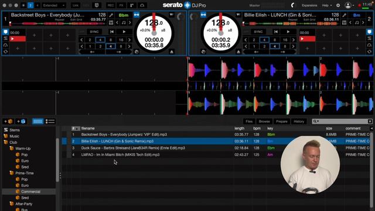Click the eject button on deck 1
The height and width of the screenshot is (211, 375).
point(172,52)
